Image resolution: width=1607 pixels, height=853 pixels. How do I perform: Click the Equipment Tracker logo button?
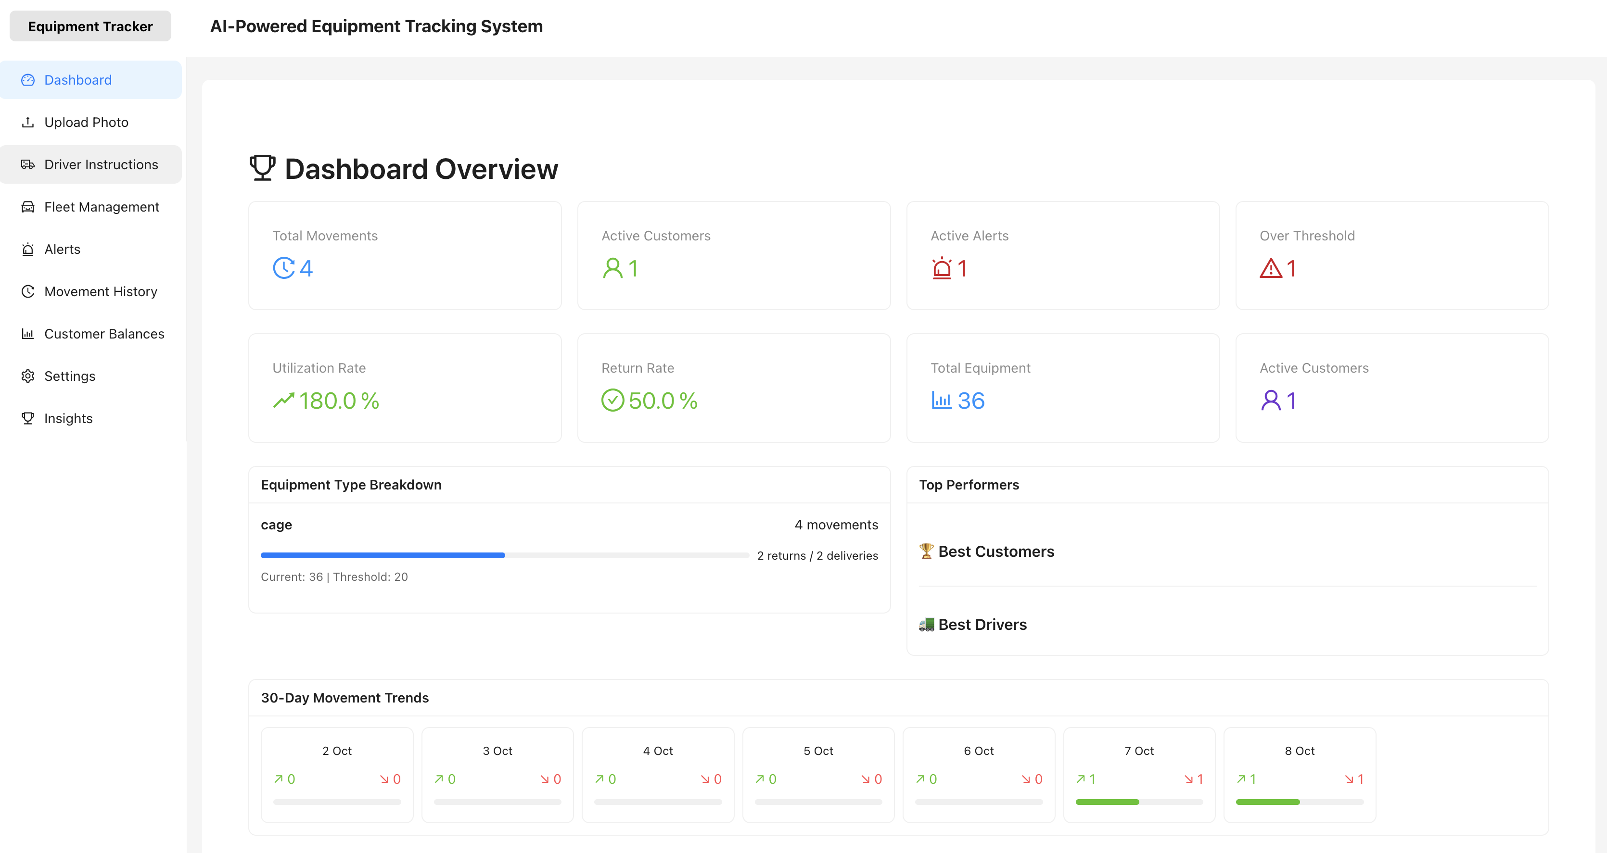pos(90,26)
